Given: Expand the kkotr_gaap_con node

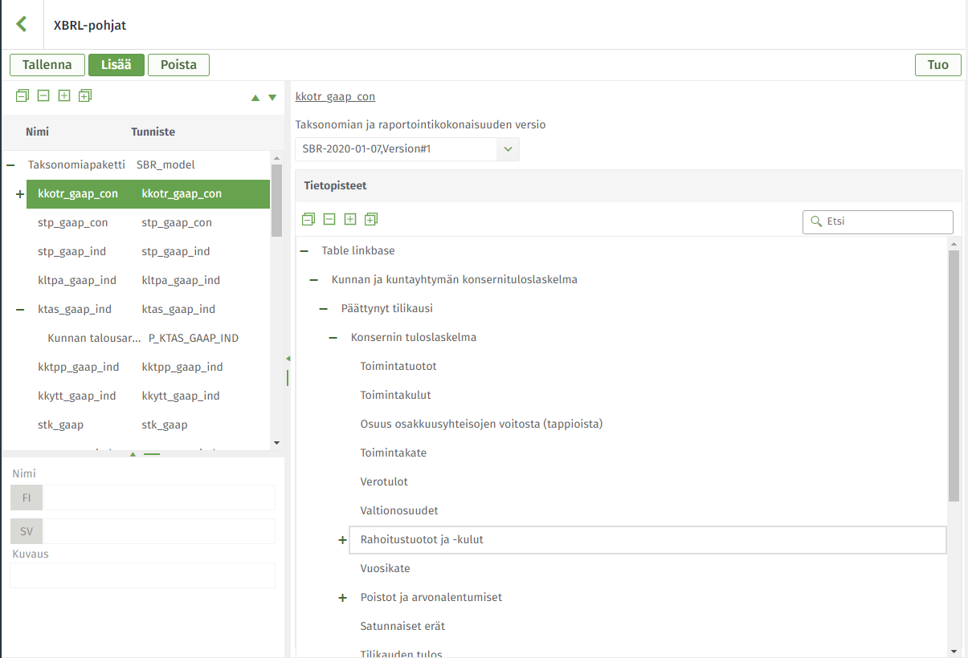Looking at the screenshot, I should pyautogui.click(x=20, y=194).
